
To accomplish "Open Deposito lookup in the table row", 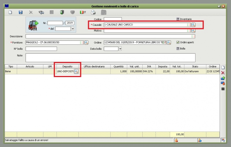I will click(x=76, y=71).
